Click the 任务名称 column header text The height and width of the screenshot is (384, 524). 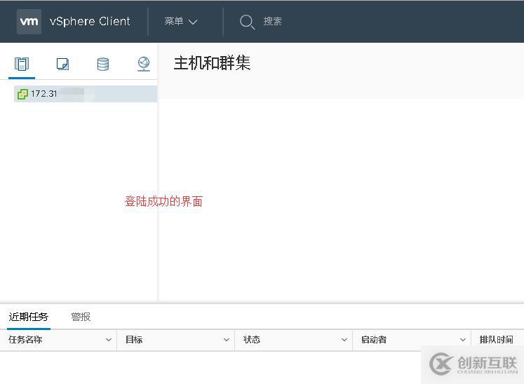(25, 340)
